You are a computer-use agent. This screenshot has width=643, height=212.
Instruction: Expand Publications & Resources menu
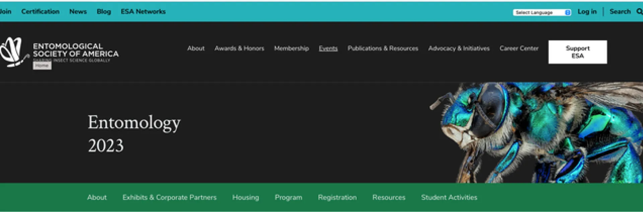383,48
